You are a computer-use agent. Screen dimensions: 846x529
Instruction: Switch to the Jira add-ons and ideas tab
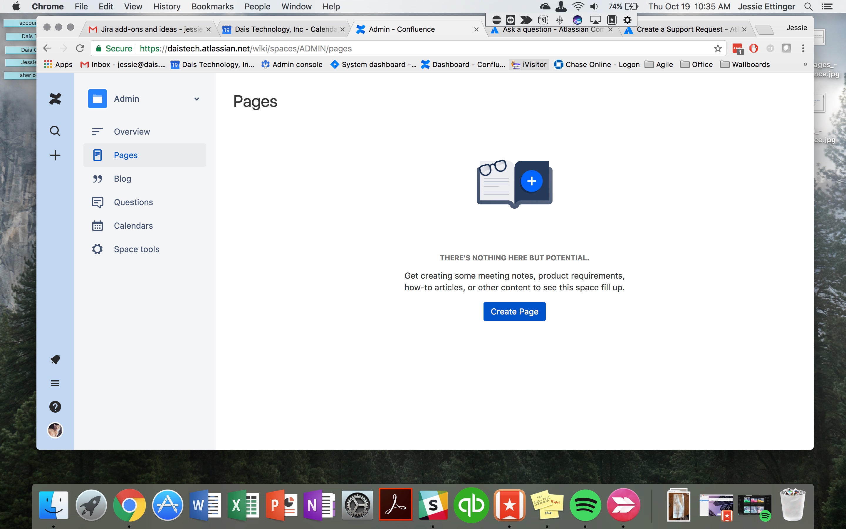coord(150,29)
